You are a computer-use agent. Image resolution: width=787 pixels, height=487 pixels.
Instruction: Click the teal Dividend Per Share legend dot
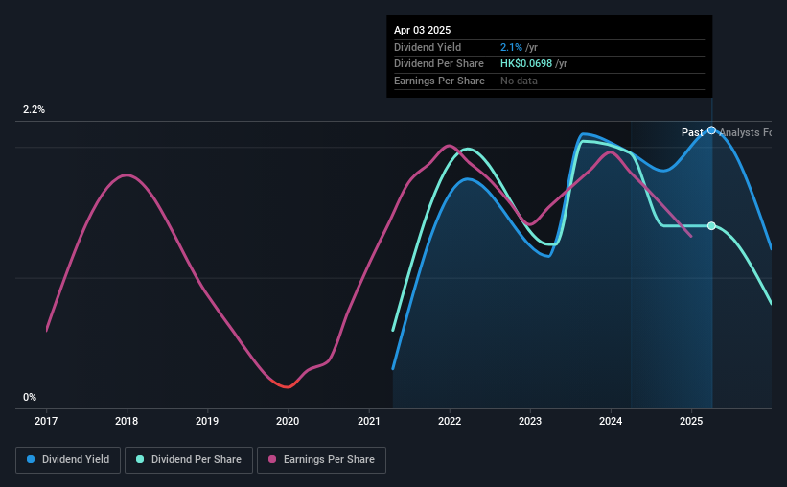(140, 459)
